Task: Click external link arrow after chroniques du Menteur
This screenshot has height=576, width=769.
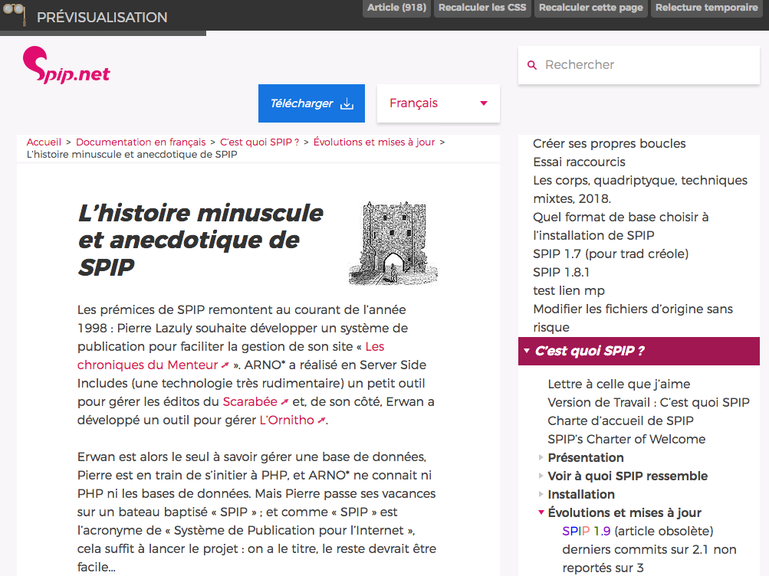Action: [x=225, y=365]
